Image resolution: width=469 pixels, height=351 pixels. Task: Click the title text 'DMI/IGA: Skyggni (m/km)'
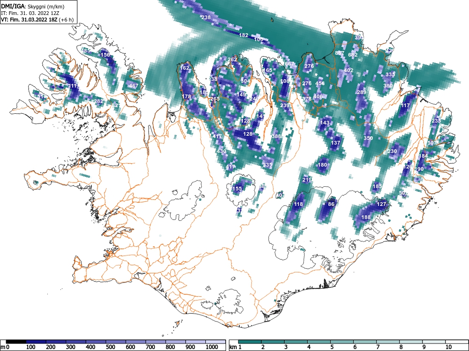click(x=33, y=6)
